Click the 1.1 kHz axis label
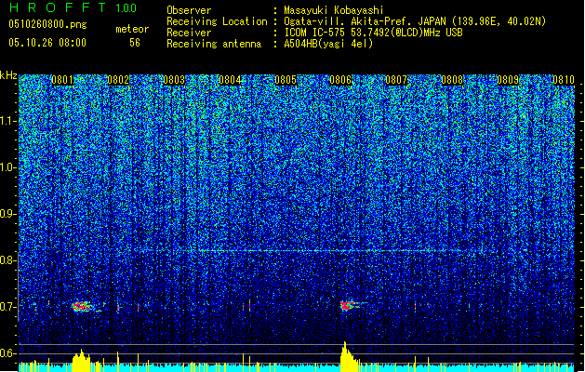This screenshot has width=585, height=372. 8,121
